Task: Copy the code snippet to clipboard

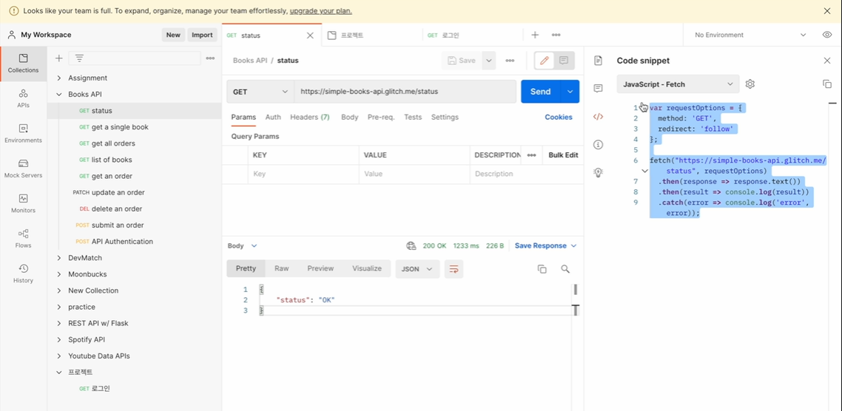Action: (827, 84)
